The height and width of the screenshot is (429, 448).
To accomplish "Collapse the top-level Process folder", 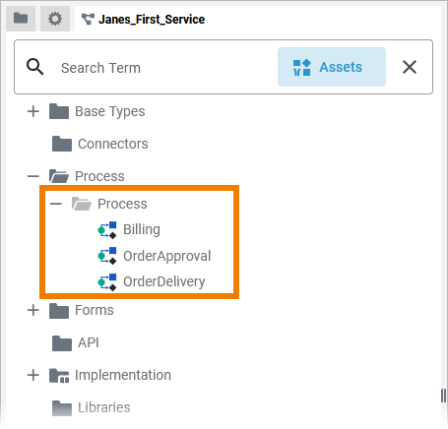I will 33,176.
